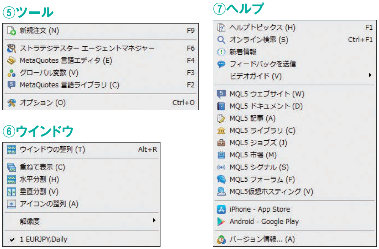Expand the 解像度 submenu arrow
The height and width of the screenshot is (249, 379).
[154, 220]
